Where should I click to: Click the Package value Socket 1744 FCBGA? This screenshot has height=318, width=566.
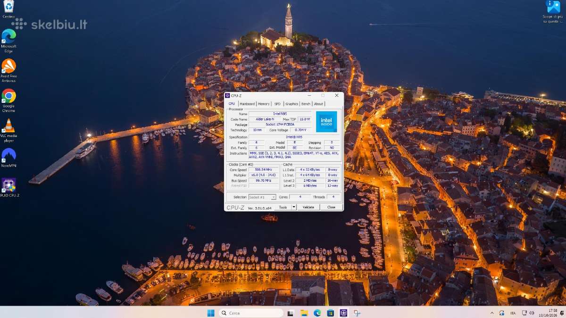pyautogui.click(x=280, y=125)
